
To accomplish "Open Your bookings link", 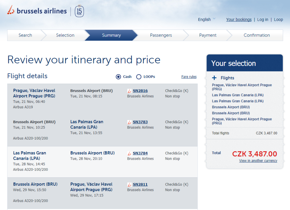I will [x=239, y=19].
